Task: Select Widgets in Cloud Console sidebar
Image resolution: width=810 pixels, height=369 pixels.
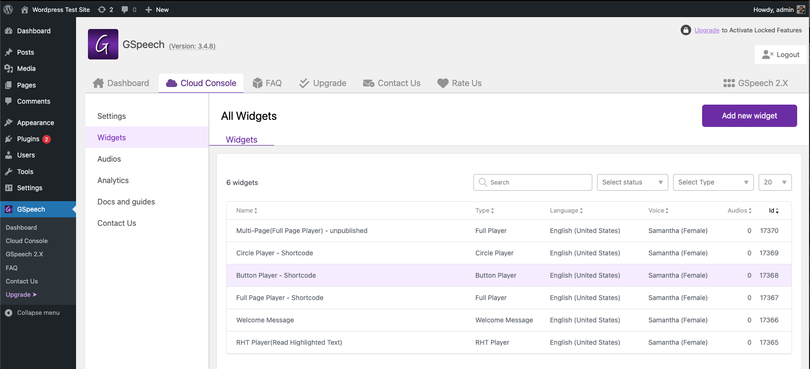Action: pyautogui.click(x=147, y=137)
